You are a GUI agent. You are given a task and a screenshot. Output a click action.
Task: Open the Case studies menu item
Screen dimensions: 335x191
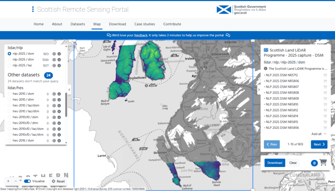[x=145, y=24]
